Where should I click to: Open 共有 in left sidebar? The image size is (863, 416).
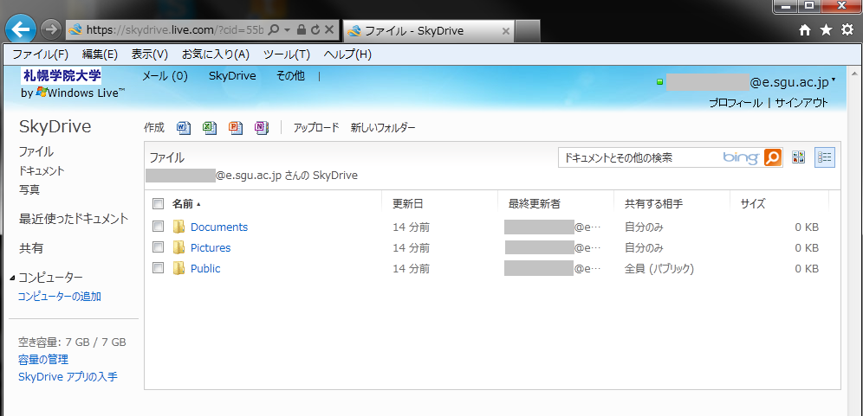pos(31,248)
